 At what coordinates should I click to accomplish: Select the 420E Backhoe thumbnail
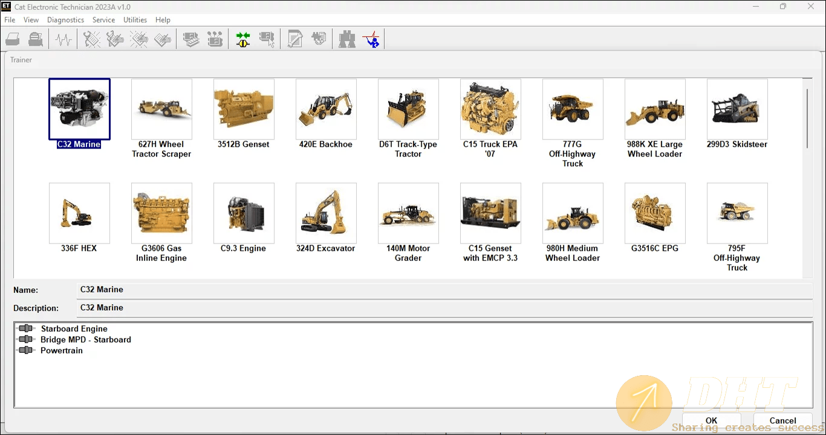pyautogui.click(x=326, y=109)
